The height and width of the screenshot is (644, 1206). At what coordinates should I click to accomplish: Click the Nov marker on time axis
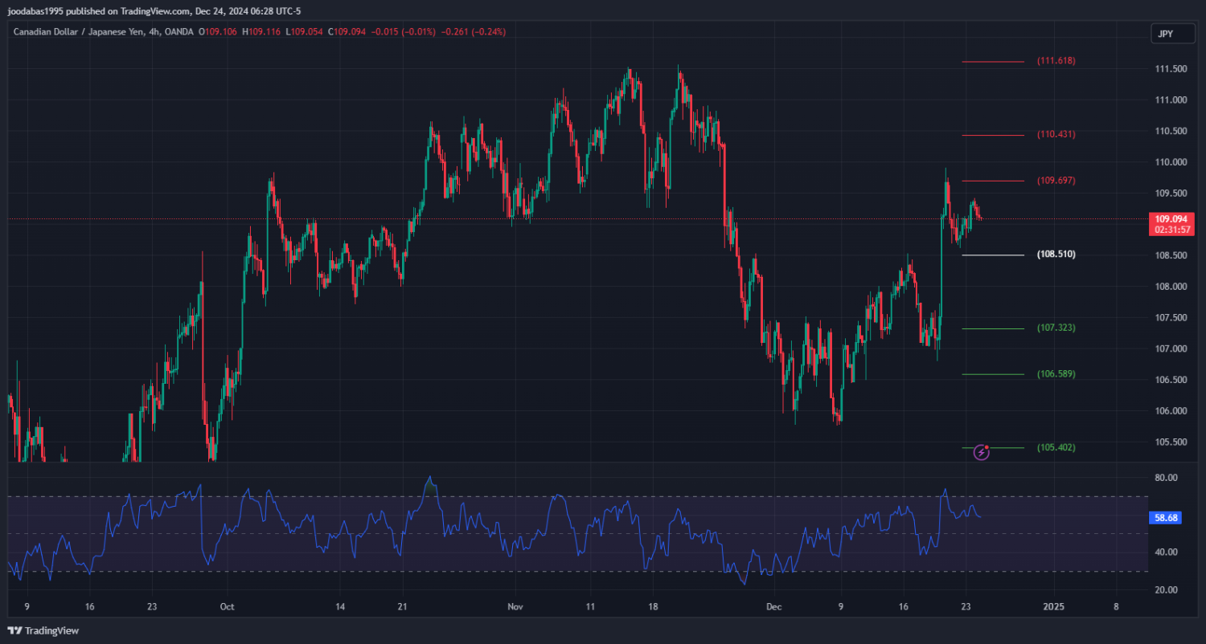[x=515, y=607]
